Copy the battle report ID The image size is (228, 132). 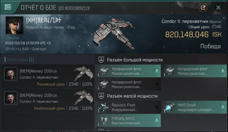click(x=88, y=8)
